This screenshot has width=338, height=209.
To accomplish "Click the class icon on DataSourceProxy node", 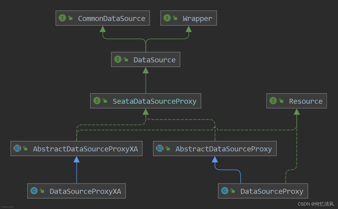I will pos(225,191).
